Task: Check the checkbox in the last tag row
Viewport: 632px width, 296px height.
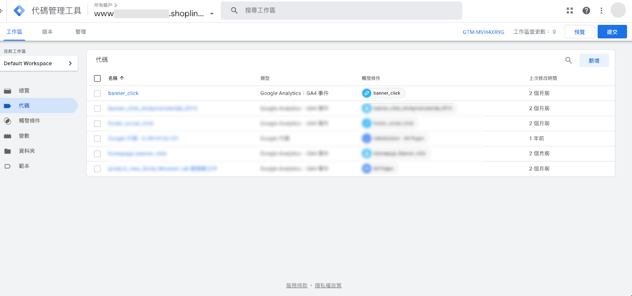Action: pyautogui.click(x=98, y=169)
